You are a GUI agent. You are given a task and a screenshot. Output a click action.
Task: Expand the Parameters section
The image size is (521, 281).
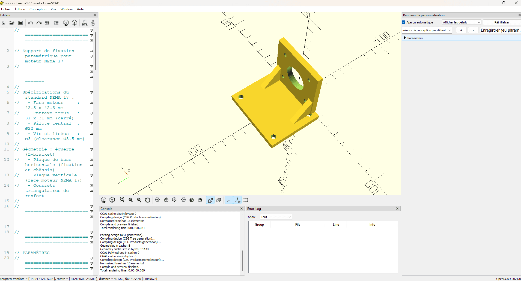[405, 38]
